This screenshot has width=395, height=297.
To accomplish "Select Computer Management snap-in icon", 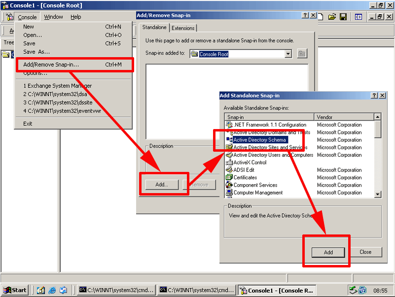I will pyautogui.click(x=229, y=193).
